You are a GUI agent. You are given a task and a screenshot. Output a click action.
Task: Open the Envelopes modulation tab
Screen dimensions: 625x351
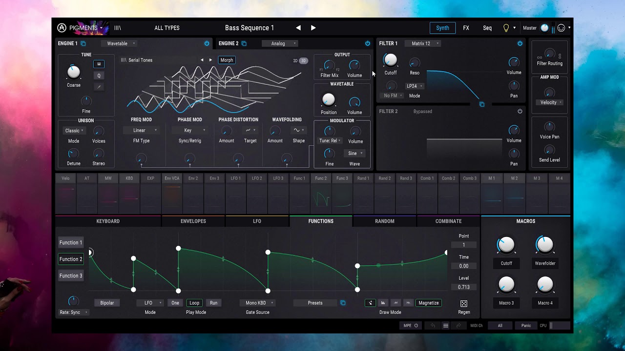click(193, 221)
